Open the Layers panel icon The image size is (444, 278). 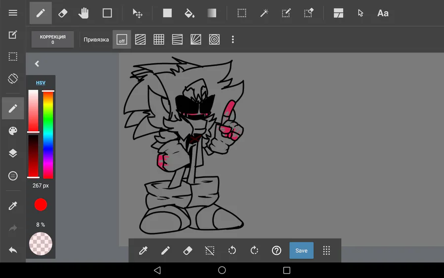[x=13, y=153]
